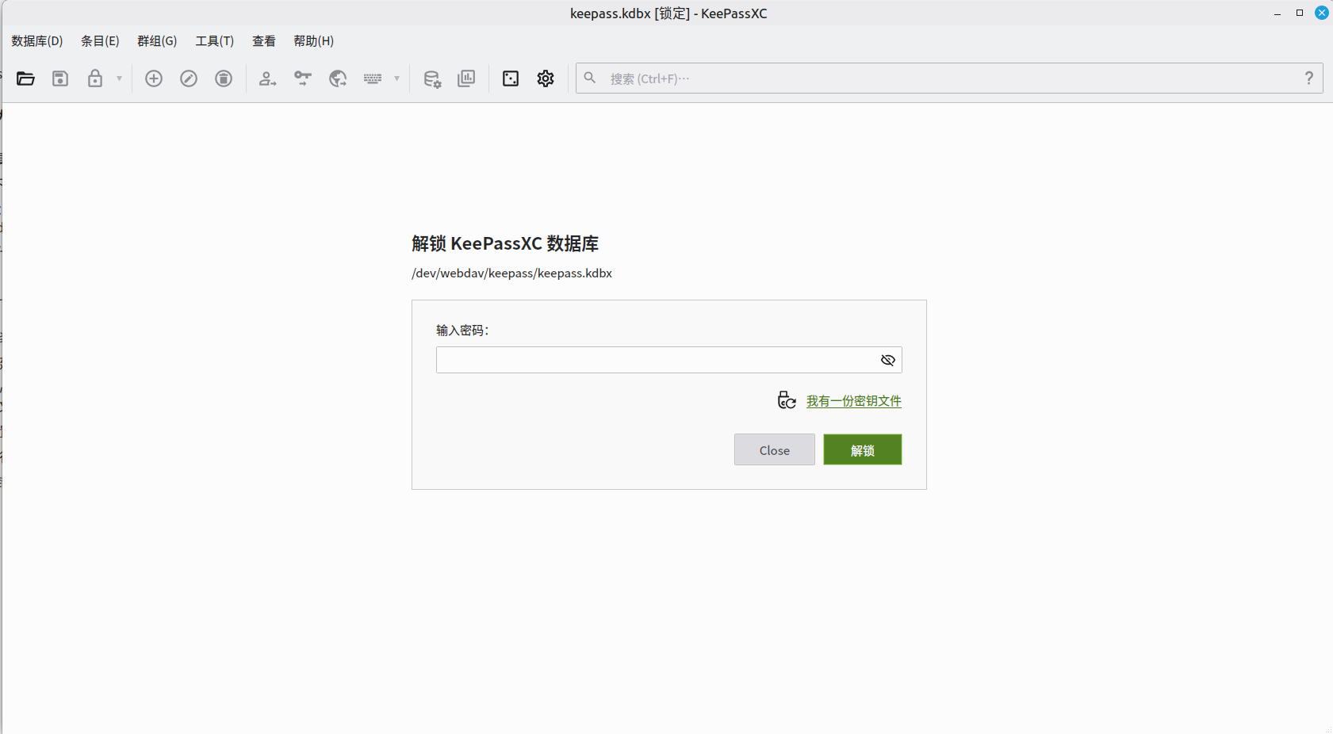Click the 我有一份密钥文件 link
1333x734 pixels.
point(853,401)
